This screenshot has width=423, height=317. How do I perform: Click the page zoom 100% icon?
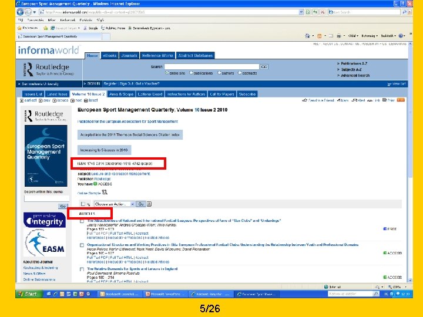[390, 287]
